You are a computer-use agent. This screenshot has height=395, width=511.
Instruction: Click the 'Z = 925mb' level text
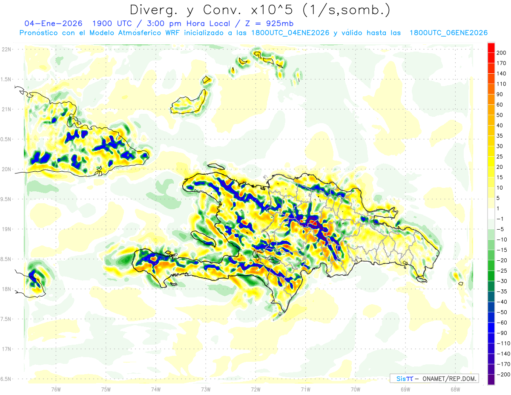click(269, 23)
